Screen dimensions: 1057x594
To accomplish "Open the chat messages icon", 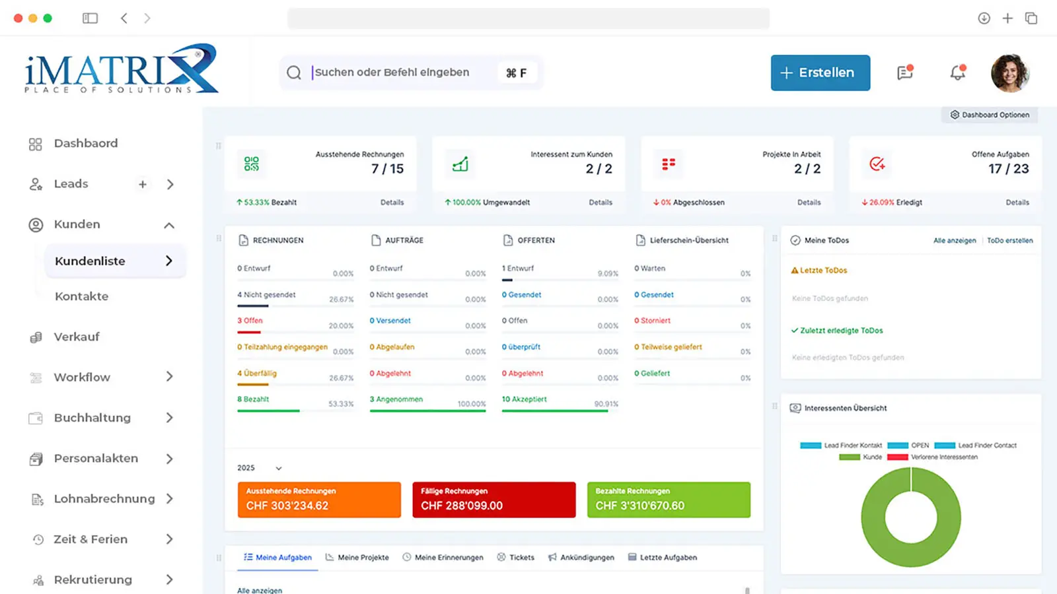I will pos(904,73).
